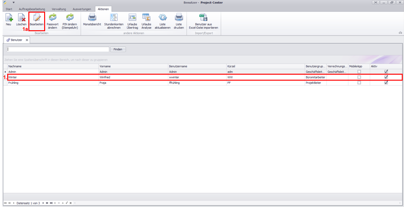Collapse the ribbon using chevron arrow
Image resolution: width=404 pixels, height=207 pixels.
pyautogui.click(x=400, y=32)
